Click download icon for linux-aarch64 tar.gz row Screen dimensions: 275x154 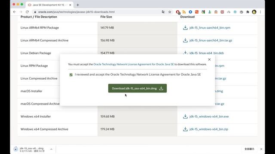(185, 40)
